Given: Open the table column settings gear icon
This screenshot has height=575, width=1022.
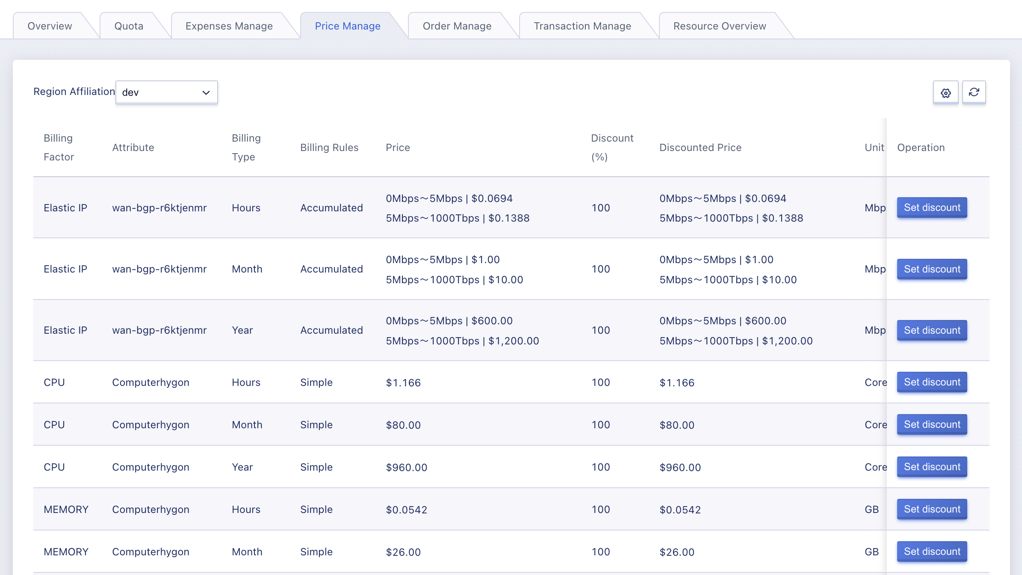Looking at the screenshot, I should click(x=945, y=92).
